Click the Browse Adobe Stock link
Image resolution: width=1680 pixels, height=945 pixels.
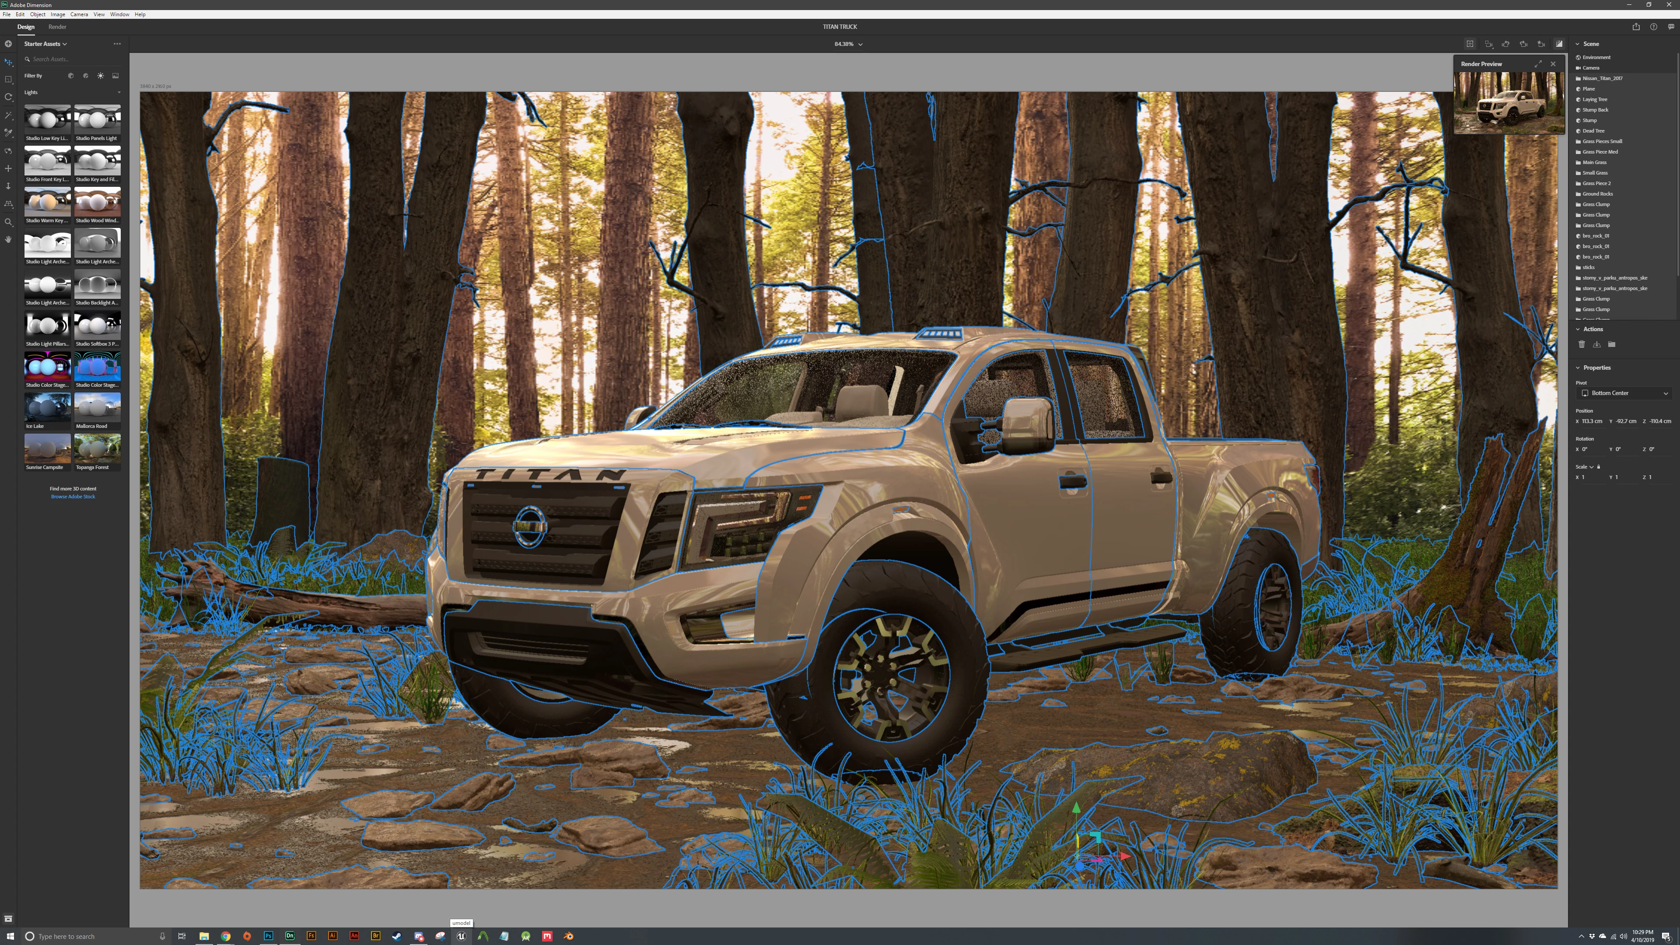tap(73, 496)
